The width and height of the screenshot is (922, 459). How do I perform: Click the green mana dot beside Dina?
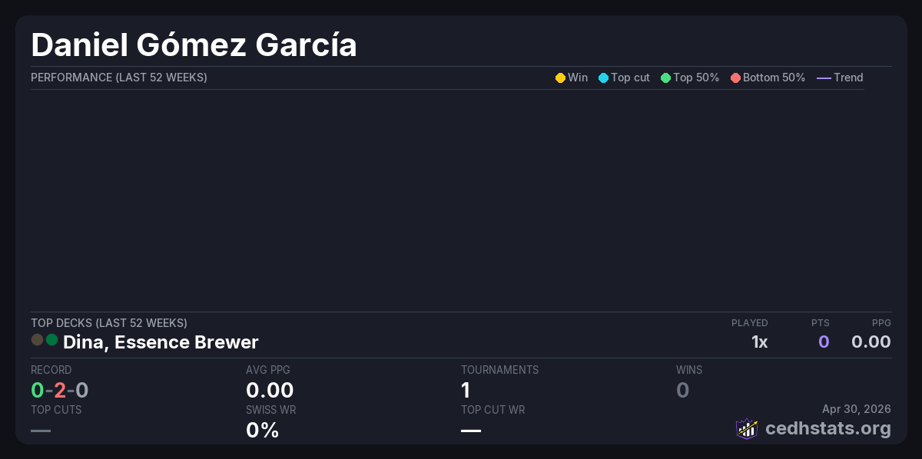(51, 339)
